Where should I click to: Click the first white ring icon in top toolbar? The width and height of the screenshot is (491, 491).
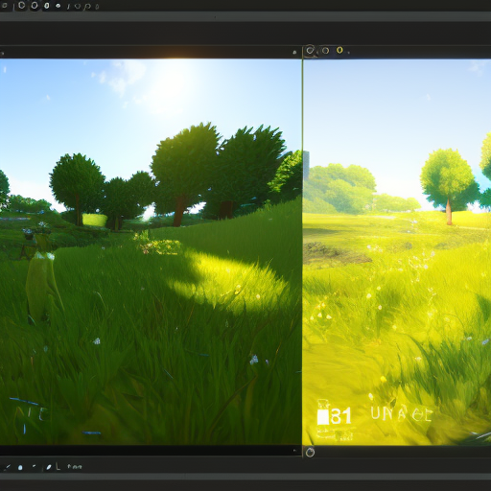coord(22,6)
